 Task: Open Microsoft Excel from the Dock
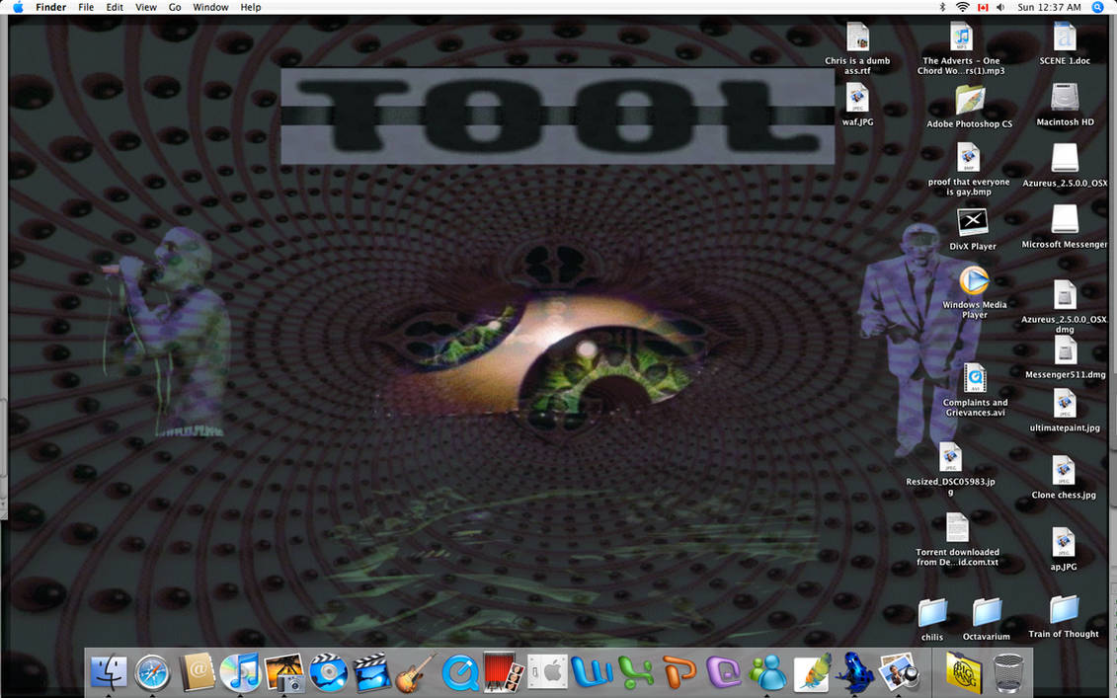(x=635, y=672)
